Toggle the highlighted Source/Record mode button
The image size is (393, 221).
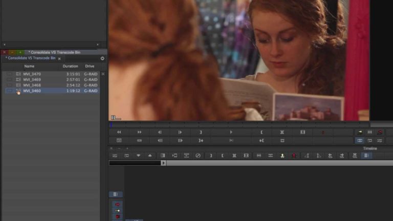(360, 141)
